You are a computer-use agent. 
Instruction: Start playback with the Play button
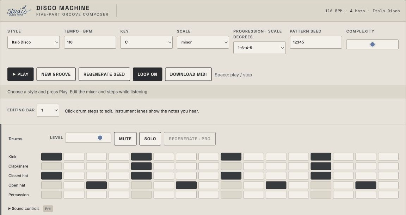[x=20, y=74]
